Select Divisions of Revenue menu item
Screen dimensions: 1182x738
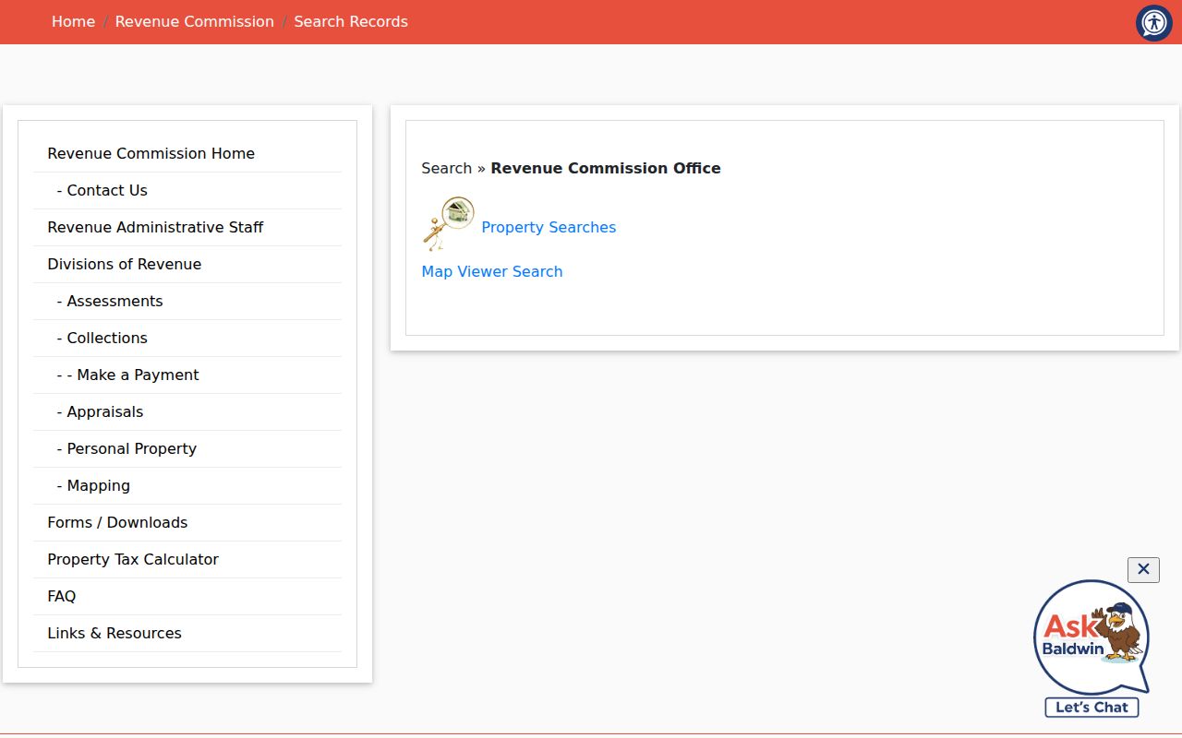[x=187, y=264]
